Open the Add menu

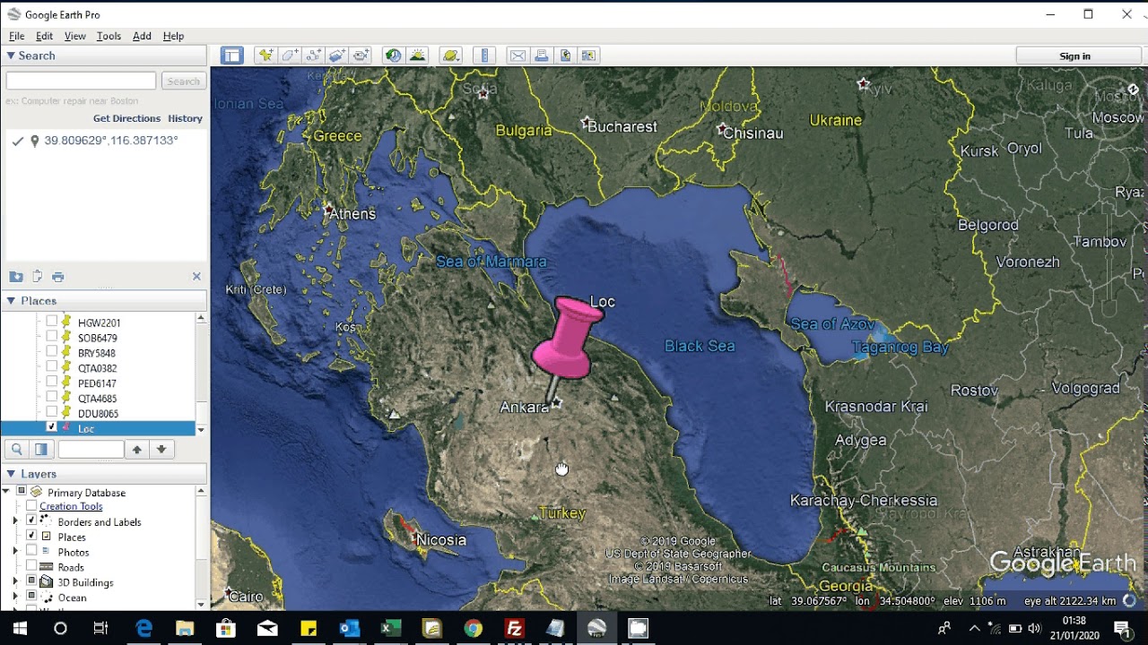point(142,36)
